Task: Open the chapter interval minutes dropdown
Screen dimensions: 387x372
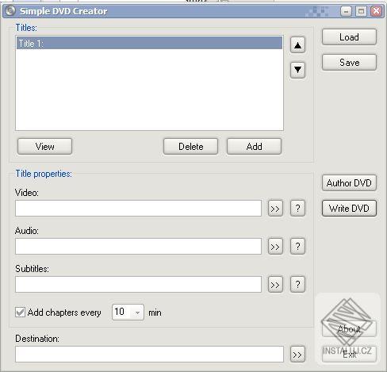Action: tap(137, 313)
